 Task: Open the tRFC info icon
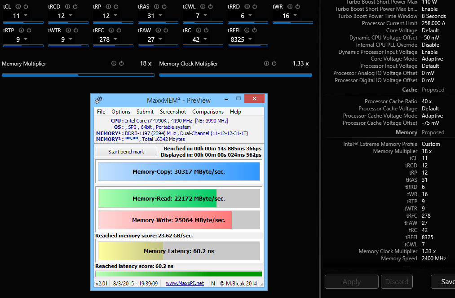pyautogui.click(x=111, y=30)
